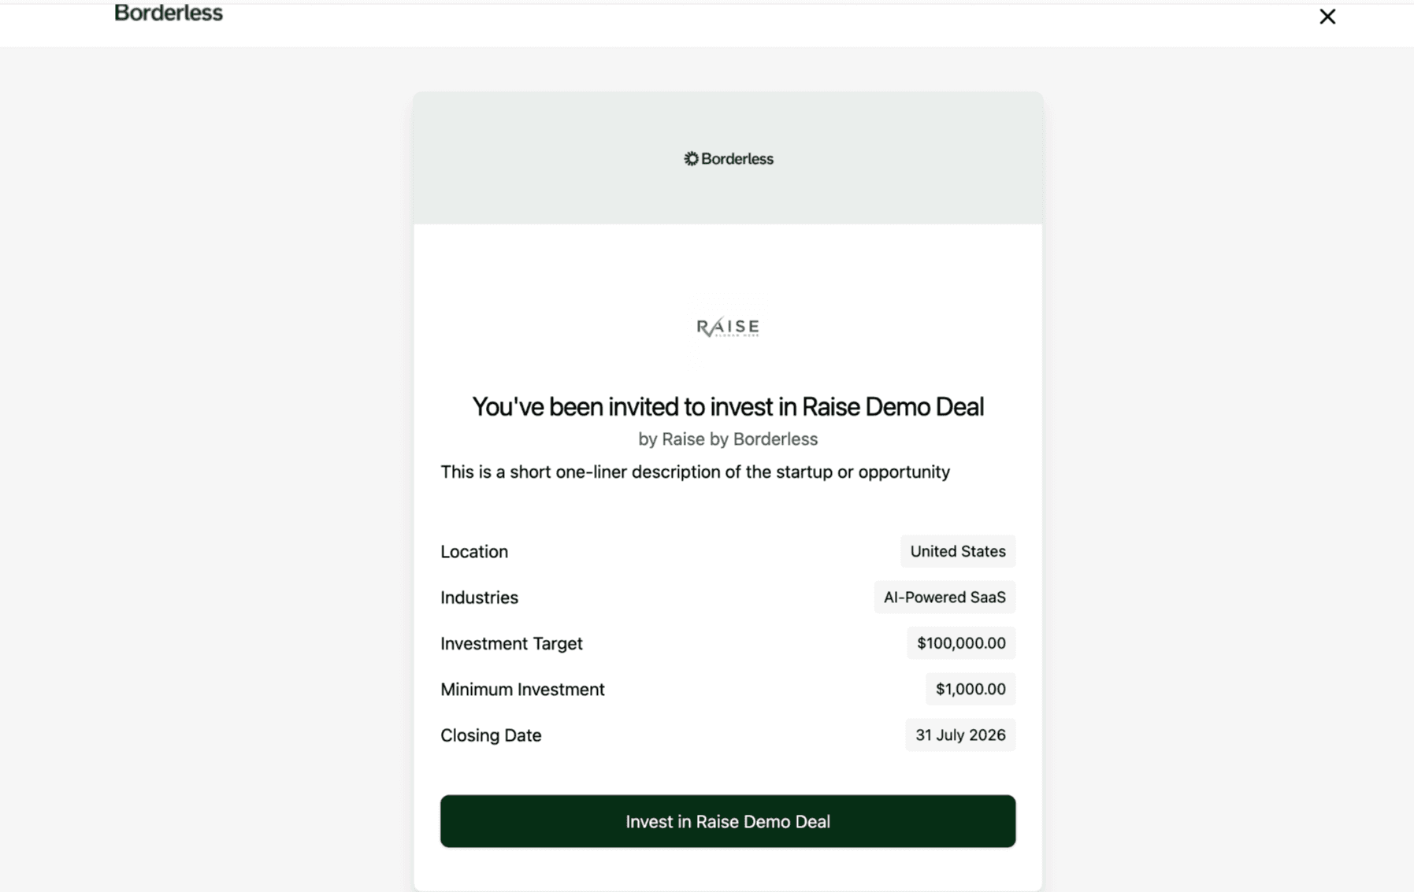The width and height of the screenshot is (1414, 892).
Task: Click the Location label
Action: (474, 551)
